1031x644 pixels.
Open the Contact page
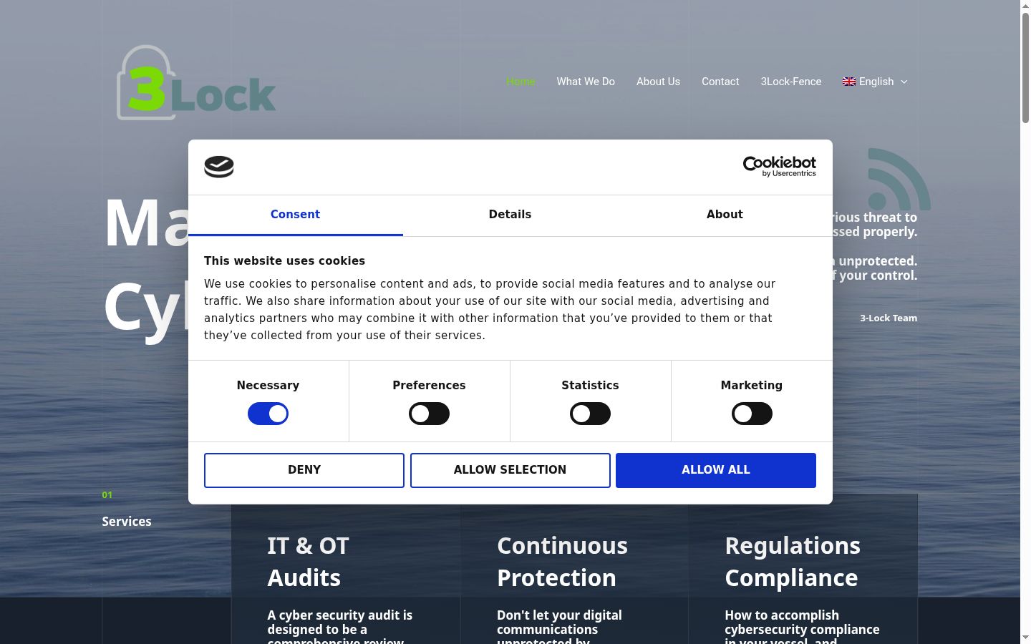tap(720, 82)
